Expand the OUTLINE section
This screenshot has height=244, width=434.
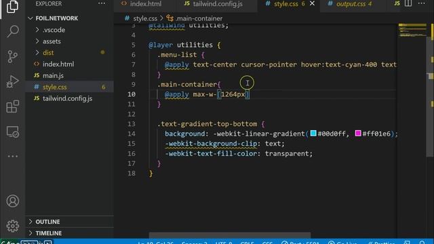[x=47, y=222]
